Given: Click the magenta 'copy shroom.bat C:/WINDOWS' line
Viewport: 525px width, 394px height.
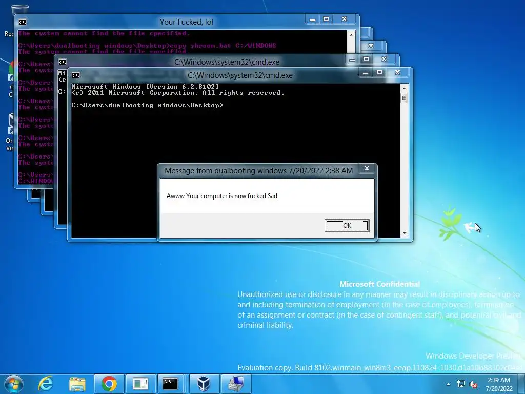Looking at the screenshot, I should coord(147,46).
